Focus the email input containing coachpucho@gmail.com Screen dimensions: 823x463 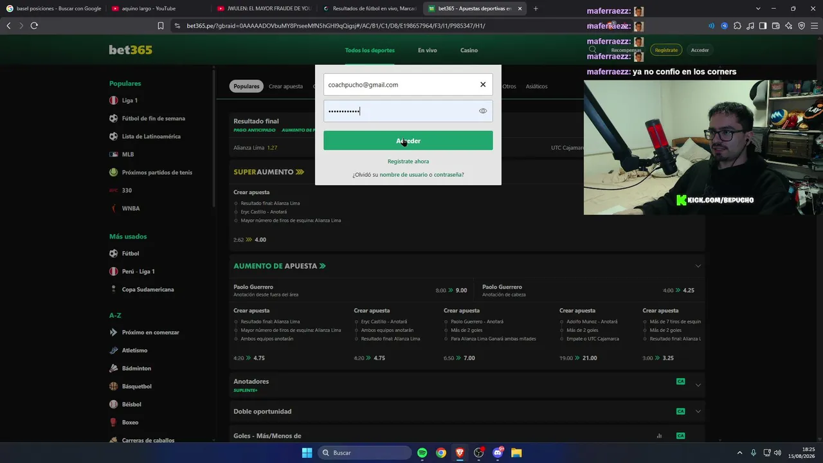pyautogui.click(x=408, y=85)
